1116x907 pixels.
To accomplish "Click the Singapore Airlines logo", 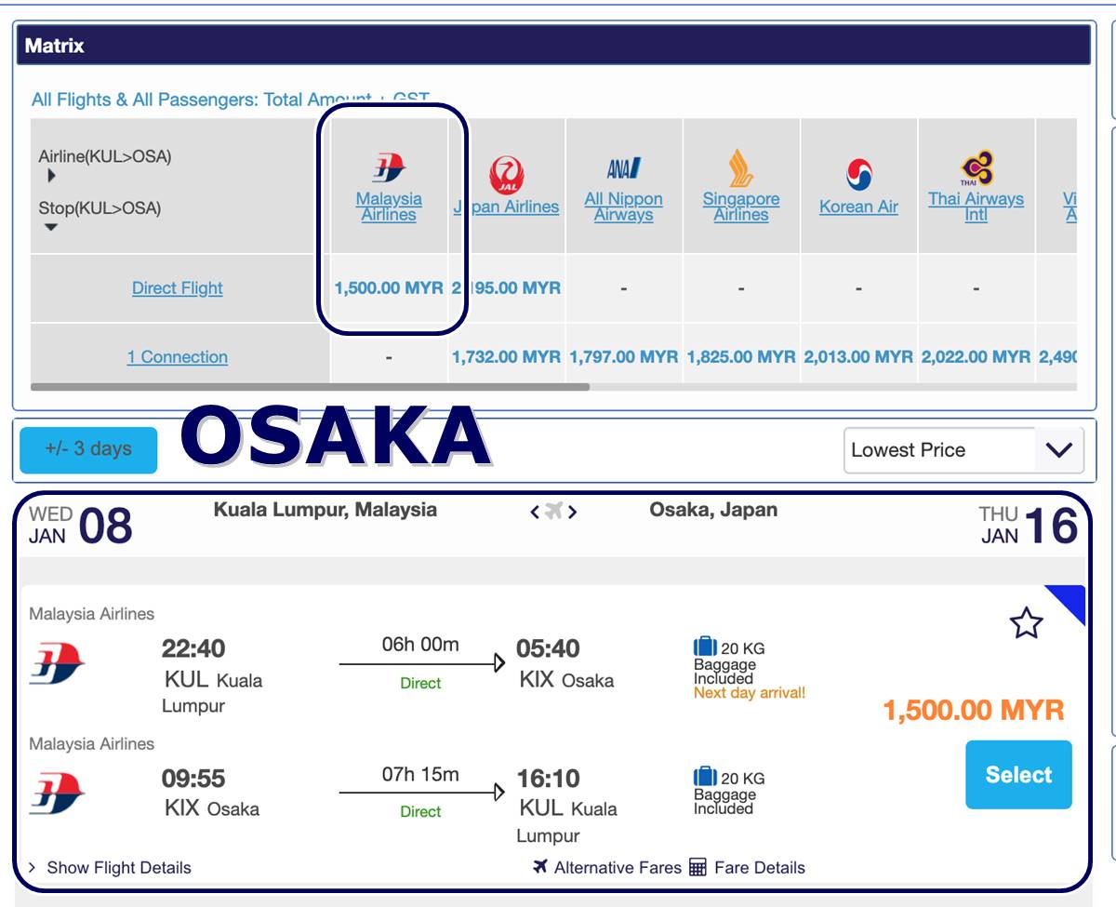I will (x=741, y=168).
